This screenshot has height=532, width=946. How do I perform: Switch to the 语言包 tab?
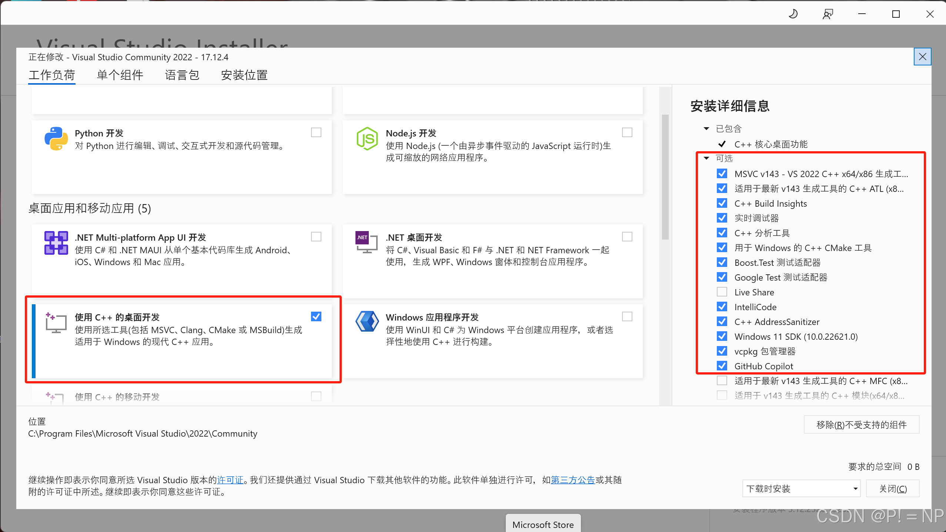(182, 75)
